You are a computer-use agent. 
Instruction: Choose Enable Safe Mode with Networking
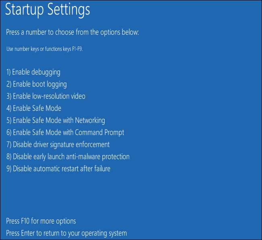tap(56, 120)
